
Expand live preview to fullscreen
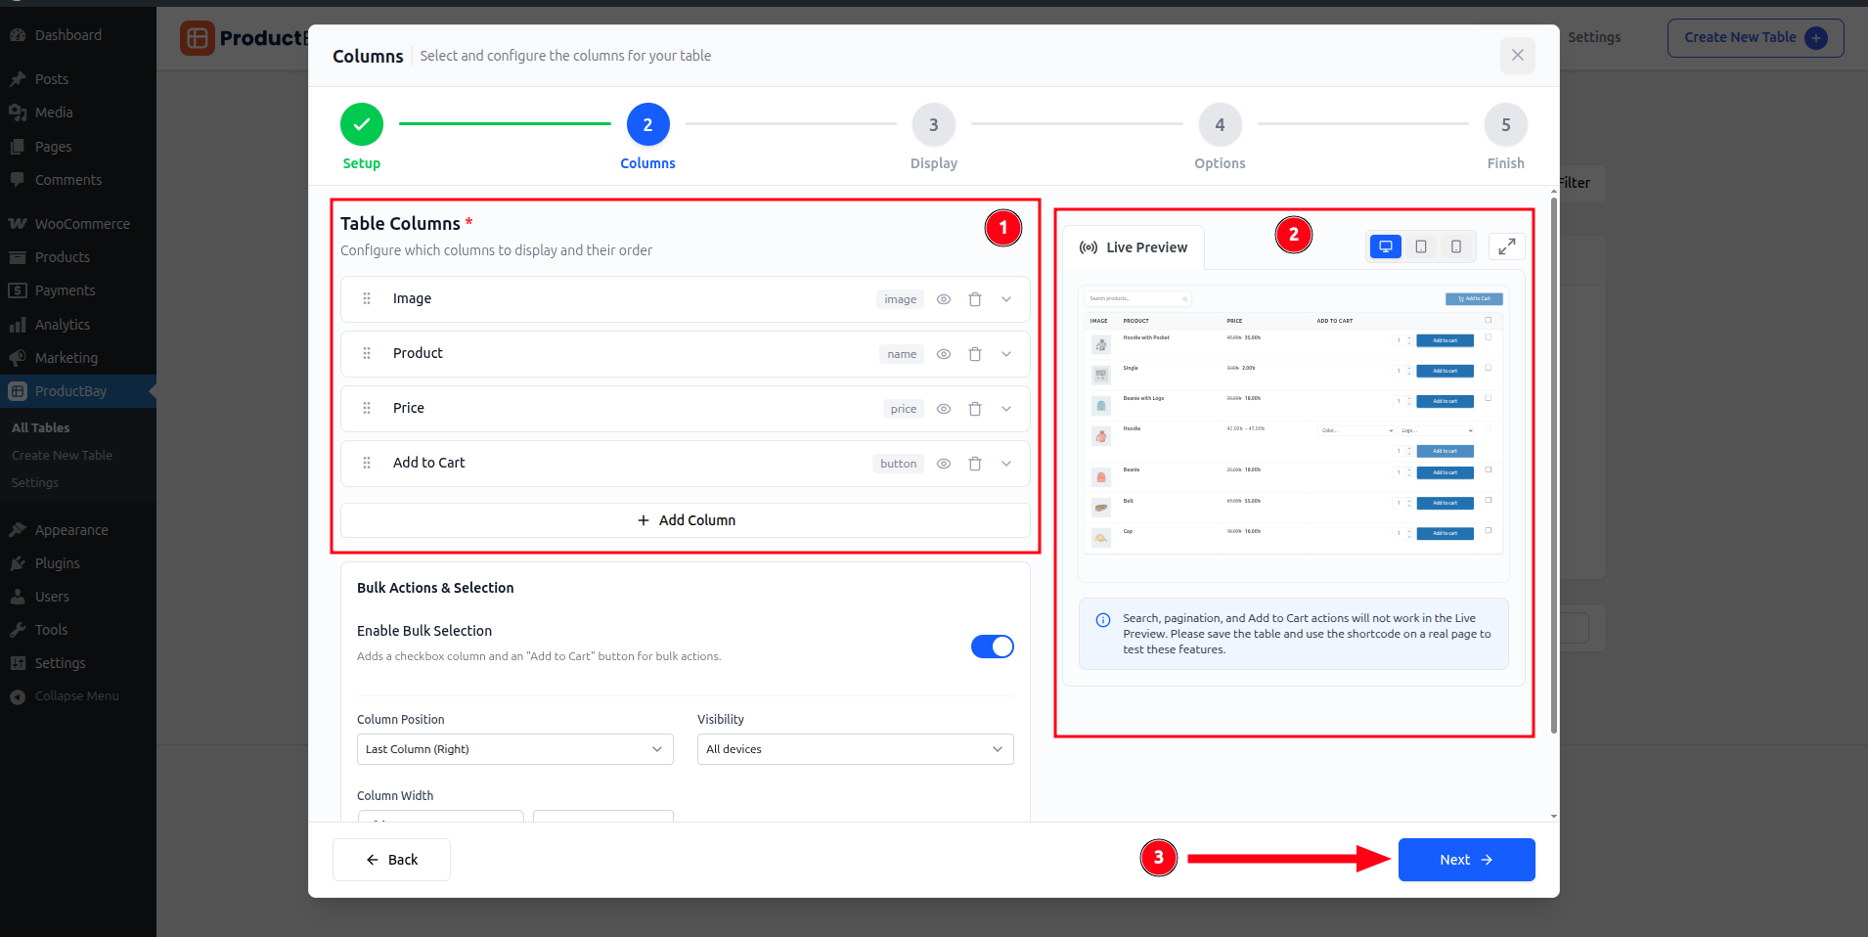pos(1506,246)
